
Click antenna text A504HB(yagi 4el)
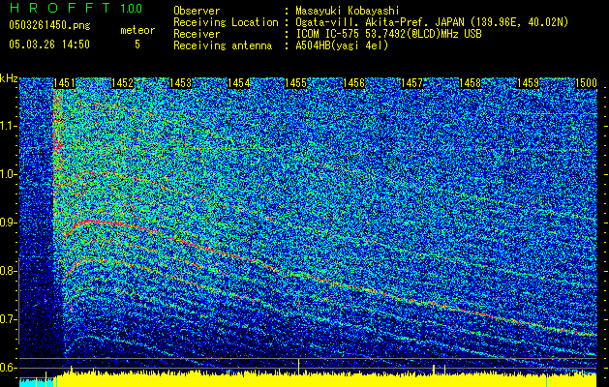tap(342, 45)
